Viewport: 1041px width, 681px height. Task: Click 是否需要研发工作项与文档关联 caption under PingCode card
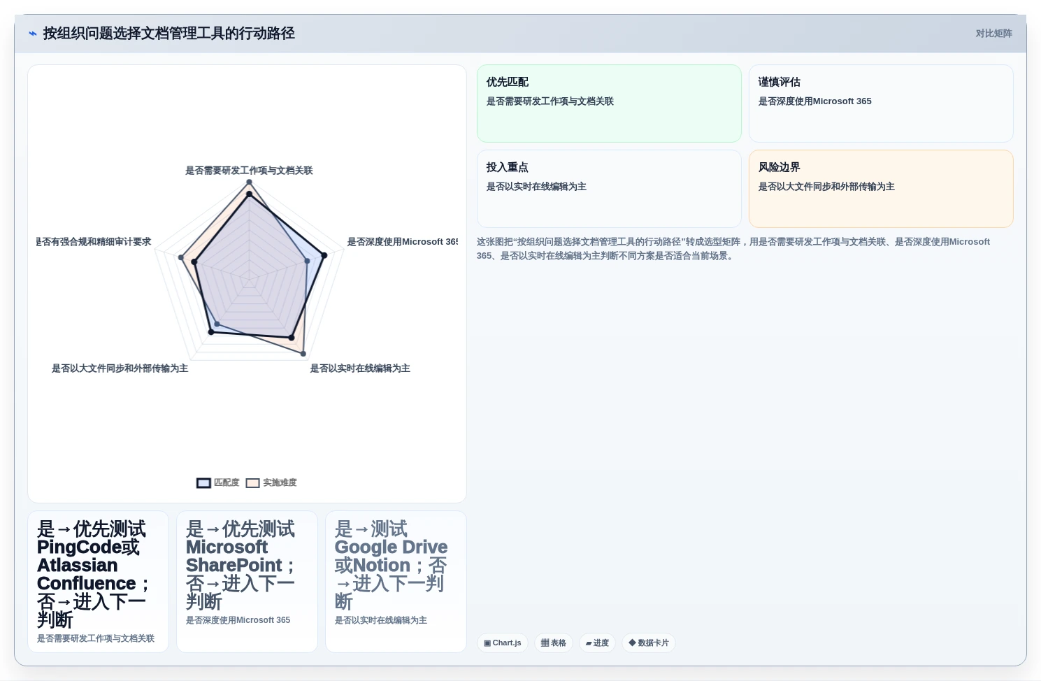[96, 638]
